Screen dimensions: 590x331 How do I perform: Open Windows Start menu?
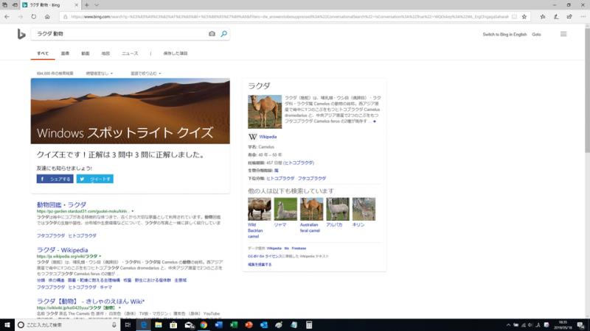tap(7, 325)
